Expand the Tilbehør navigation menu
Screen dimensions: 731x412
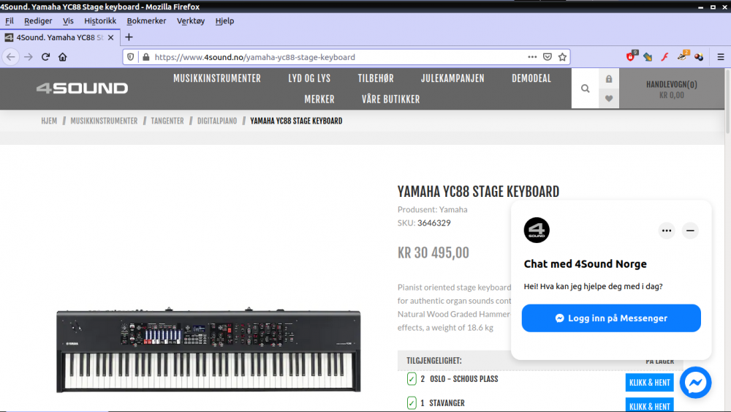pos(376,78)
